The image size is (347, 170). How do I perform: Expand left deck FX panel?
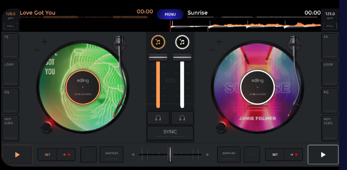(x=11, y=46)
